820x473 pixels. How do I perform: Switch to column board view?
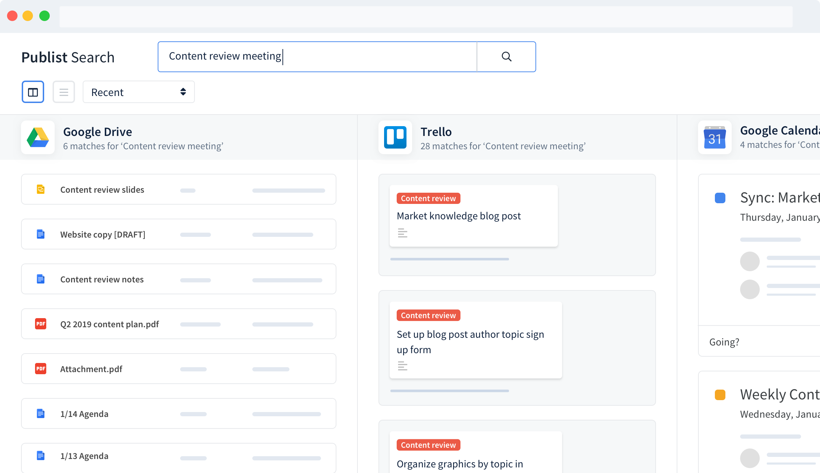33,92
